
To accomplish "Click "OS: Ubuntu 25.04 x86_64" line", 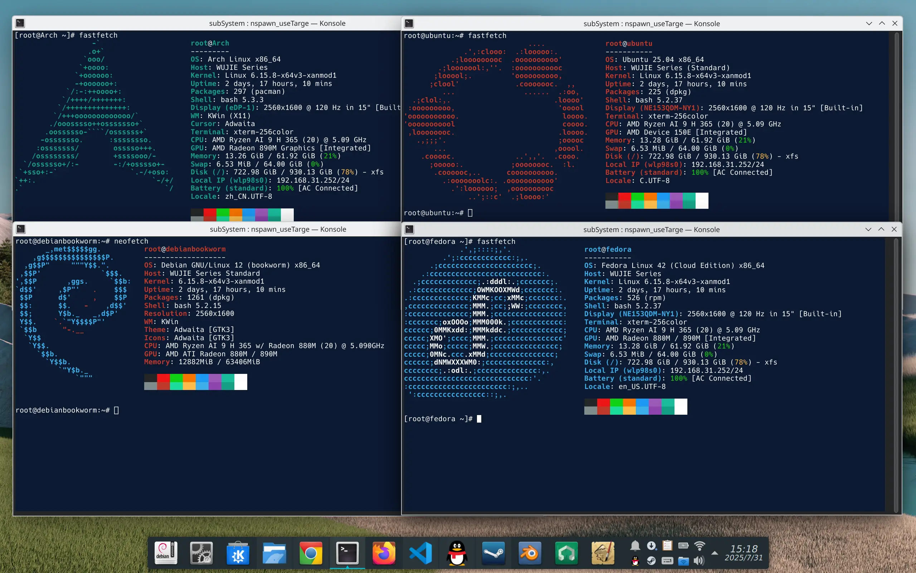I will (x=654, y=59).
